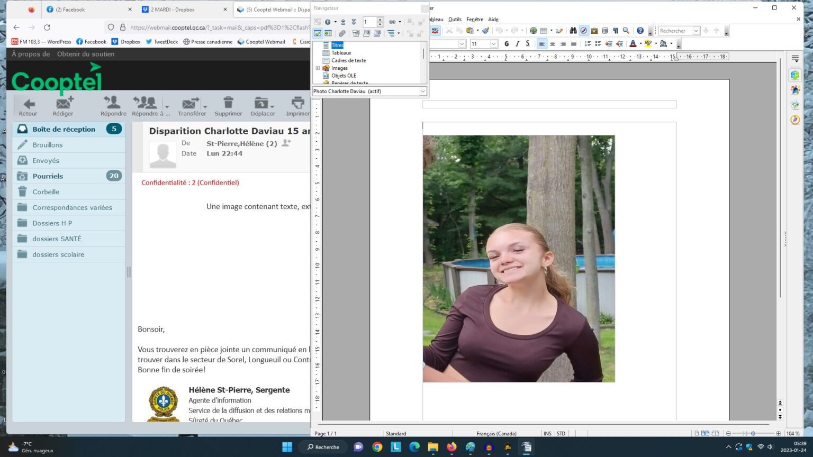Click the highlighting color swatch button
This screenshot has height=457, width=813.
648,44
